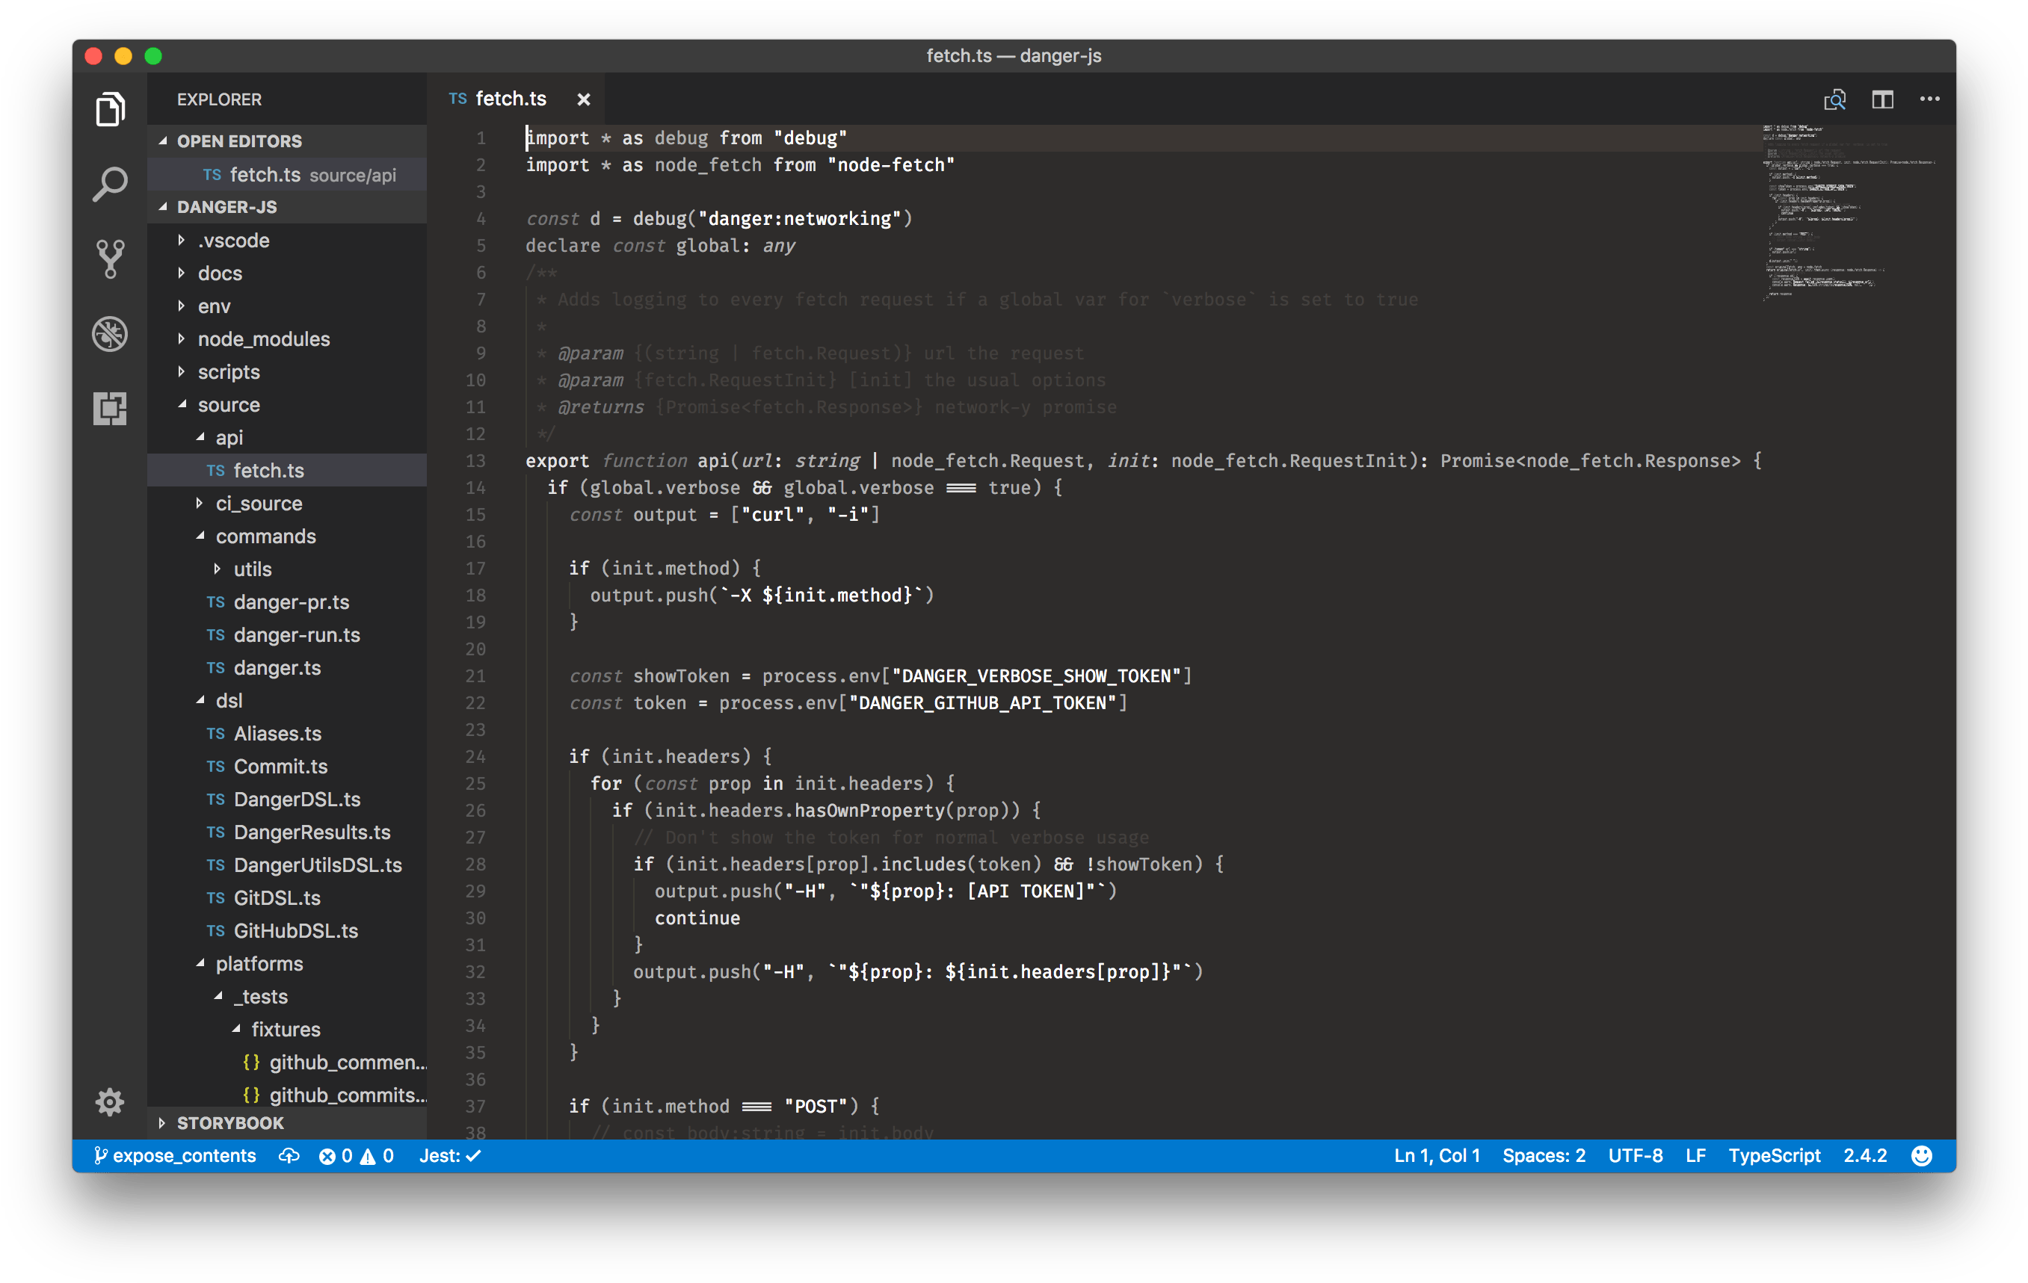This screenshot has height=1283, width=2028.
Task: Open the Source Control view
Action: (109, 259)
